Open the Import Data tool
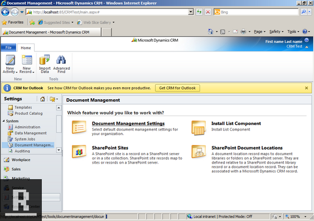Viewport: 314px width, 221px height. point(45,60)
